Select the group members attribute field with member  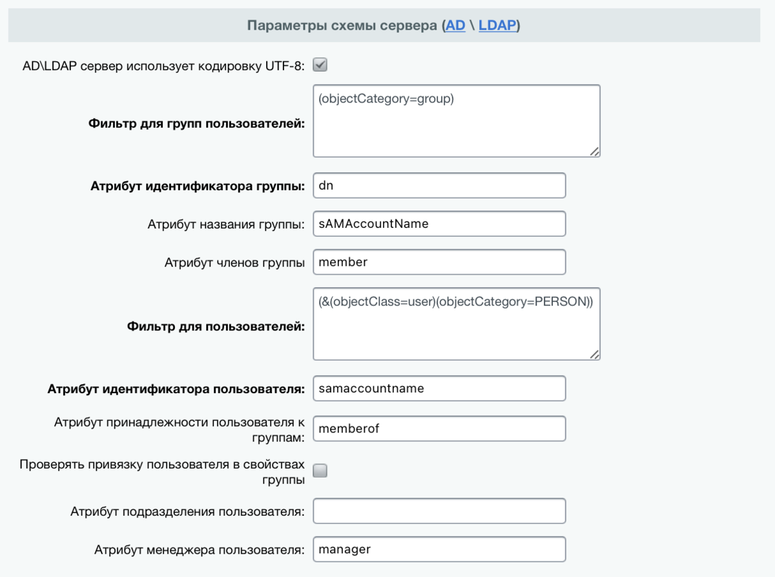439,262
